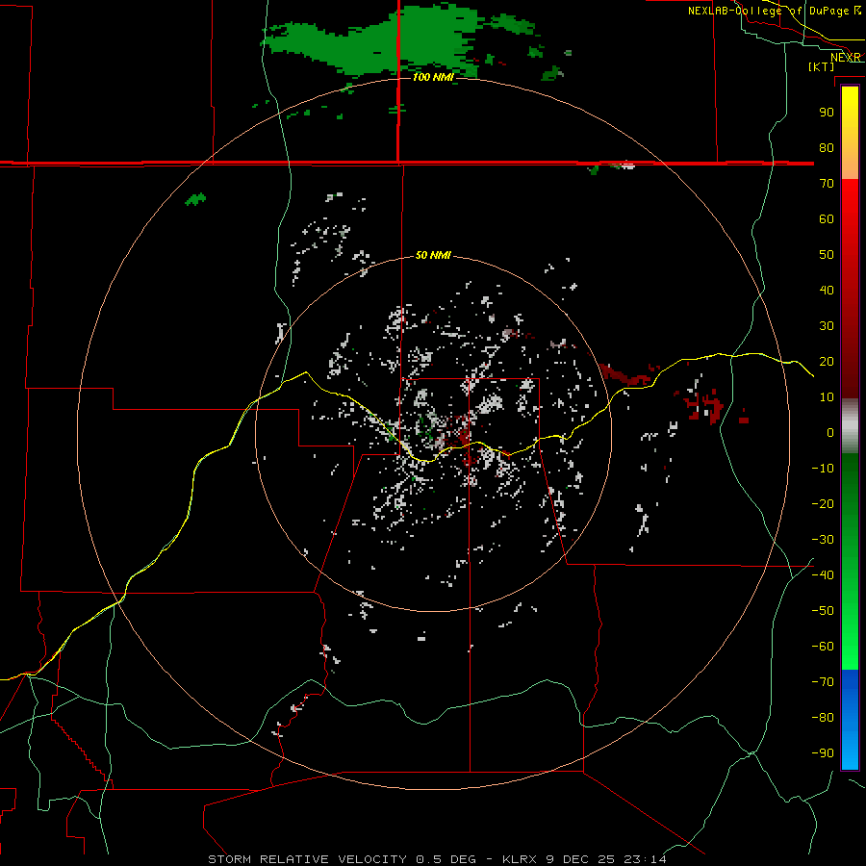
Task: Click the 30 value on velocity scale
Action: [x=827, y=326]
